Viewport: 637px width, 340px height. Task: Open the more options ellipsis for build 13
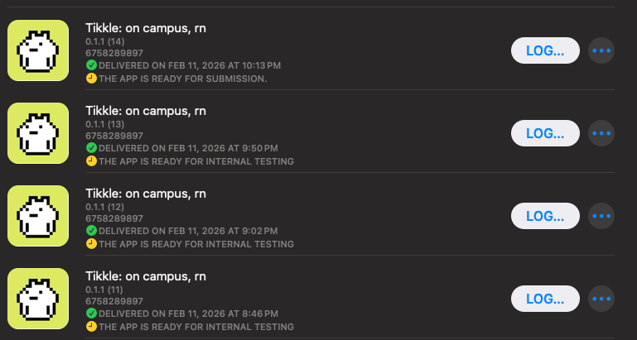tap(601, 133)
